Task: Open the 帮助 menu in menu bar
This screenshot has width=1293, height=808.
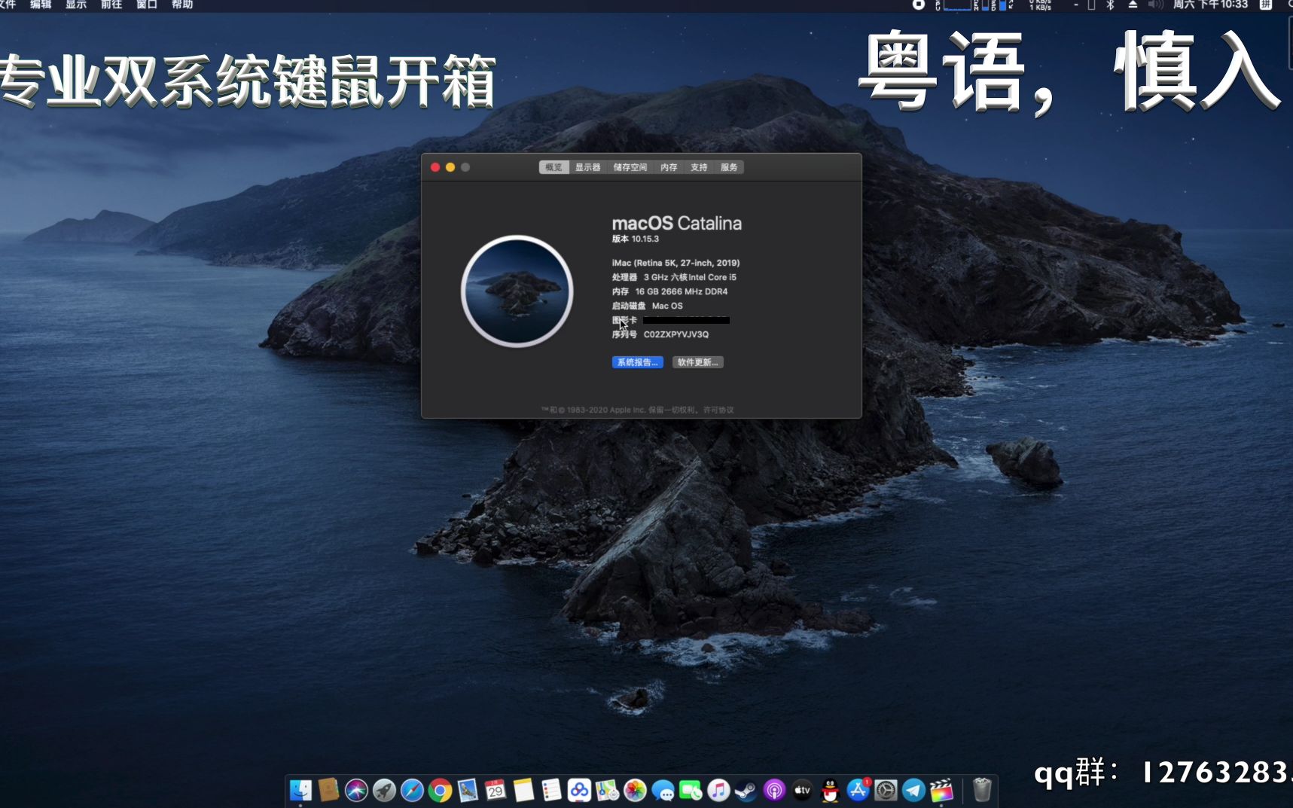Action: tap(182, 5)
